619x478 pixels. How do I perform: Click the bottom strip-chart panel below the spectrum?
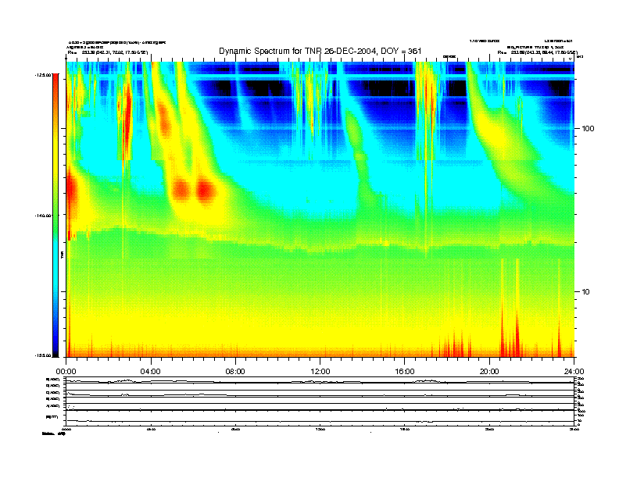(320, 418)
